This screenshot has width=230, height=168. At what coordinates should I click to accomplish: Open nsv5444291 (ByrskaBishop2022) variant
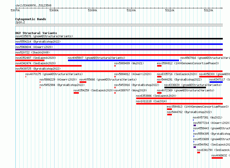point(179,79)
